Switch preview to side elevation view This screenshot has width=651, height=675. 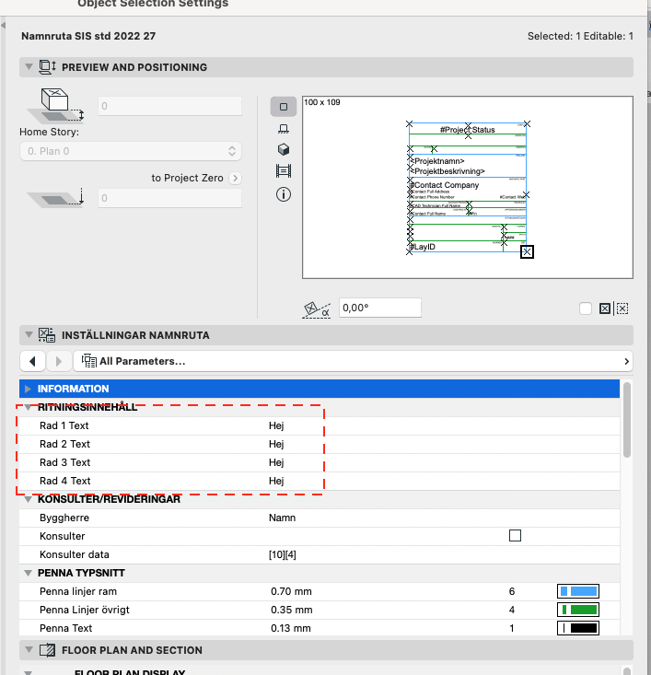(x=284, y=129)
